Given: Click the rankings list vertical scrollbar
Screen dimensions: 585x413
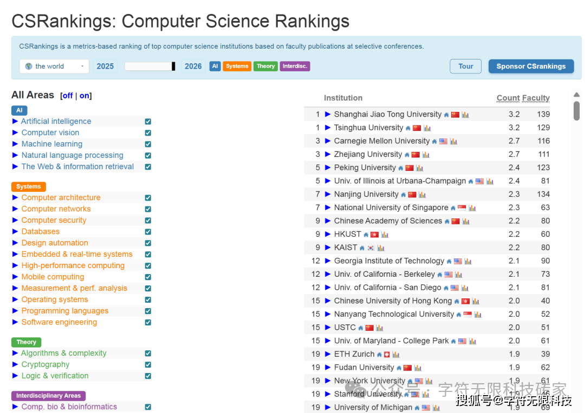Looking at the screenshot, I should coord(576,111).
